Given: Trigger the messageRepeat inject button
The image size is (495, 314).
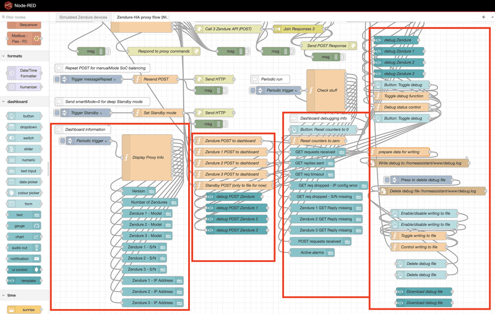Looking at the screenshot, I should coord(57,80).
